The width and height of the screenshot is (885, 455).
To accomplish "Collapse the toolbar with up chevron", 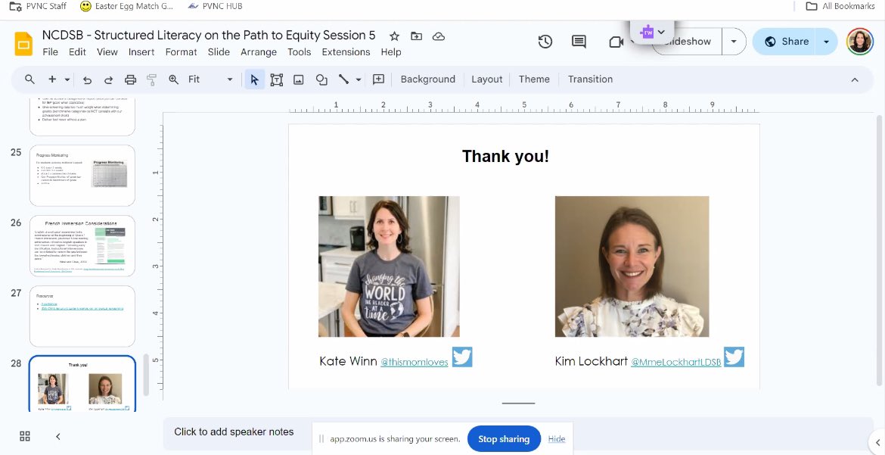I will point(855,79).
